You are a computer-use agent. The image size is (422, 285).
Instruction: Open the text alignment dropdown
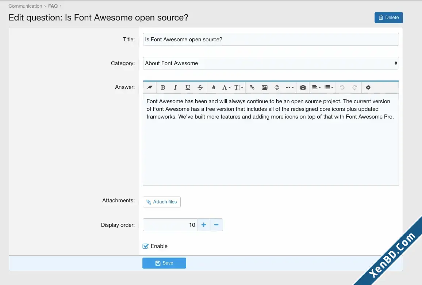pos(316,87)
